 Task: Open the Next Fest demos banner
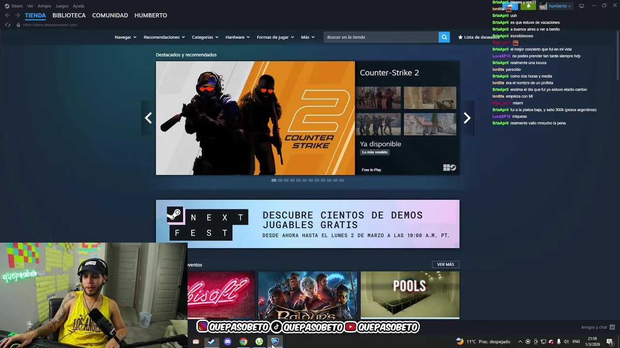point(308,224)
